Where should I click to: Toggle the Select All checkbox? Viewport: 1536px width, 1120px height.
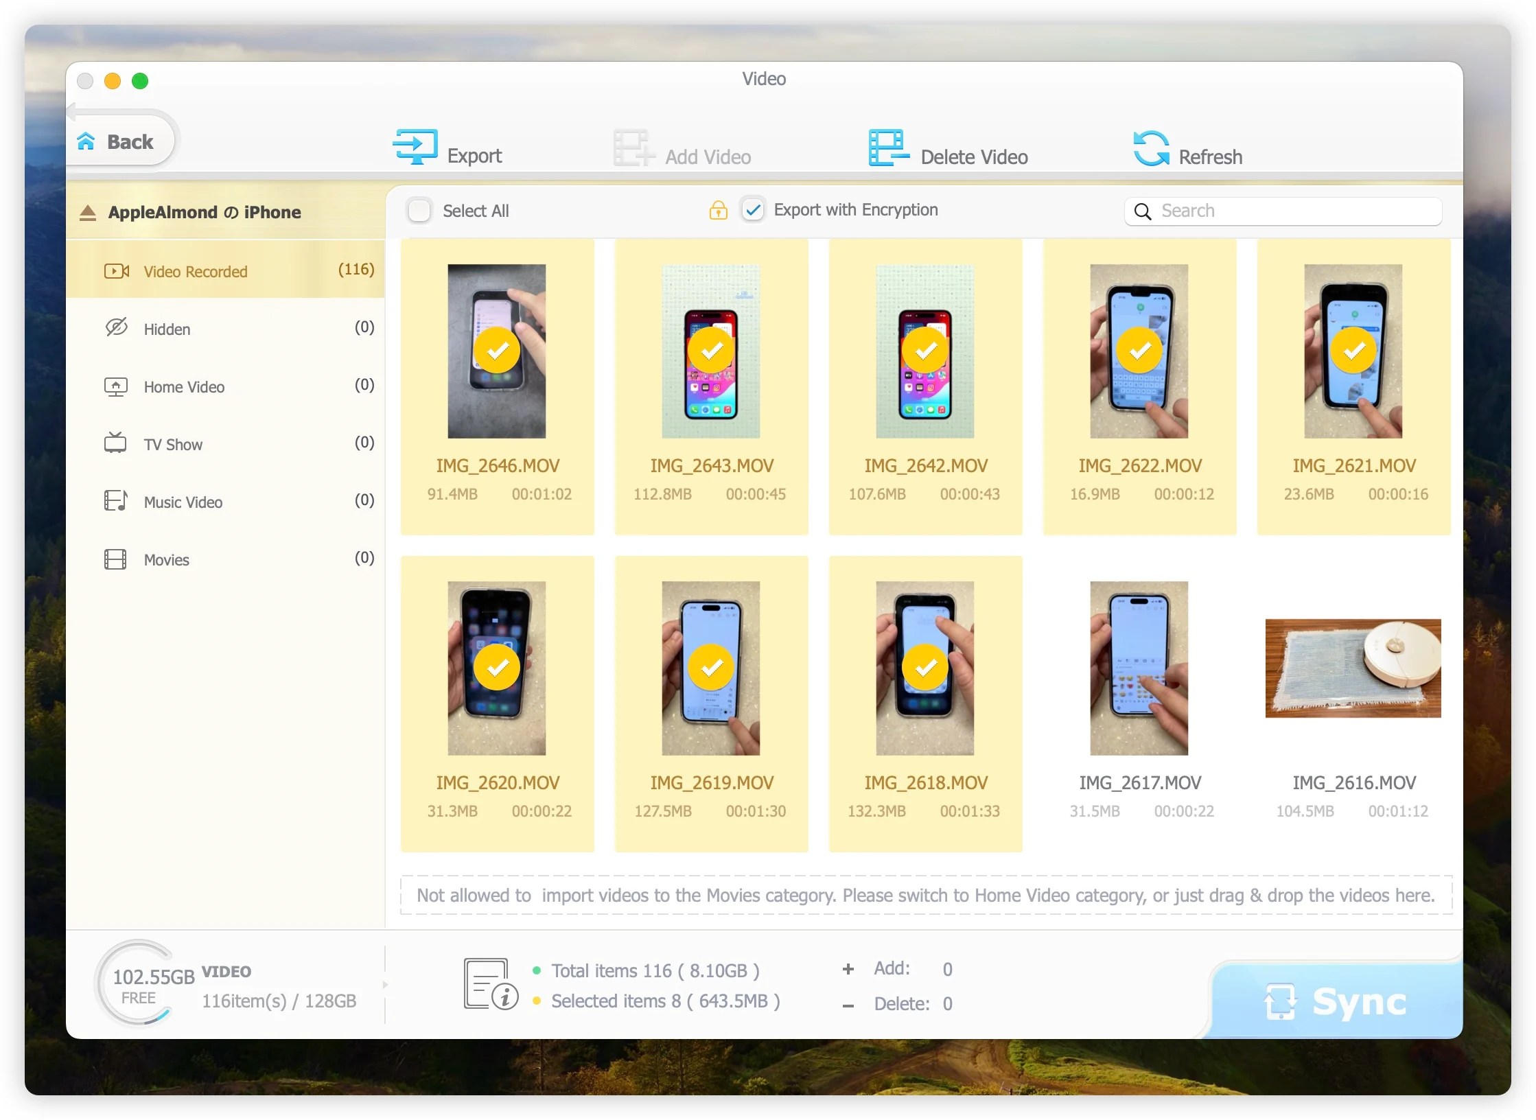[422, 211]
